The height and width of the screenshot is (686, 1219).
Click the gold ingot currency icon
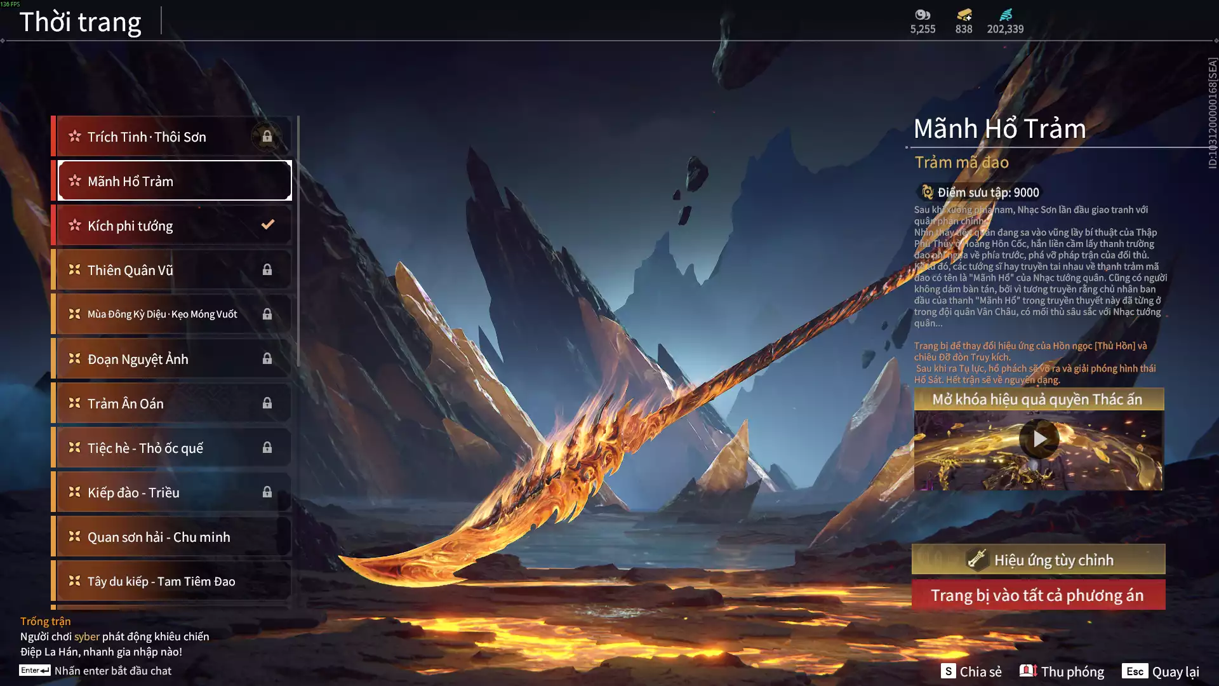964,15
